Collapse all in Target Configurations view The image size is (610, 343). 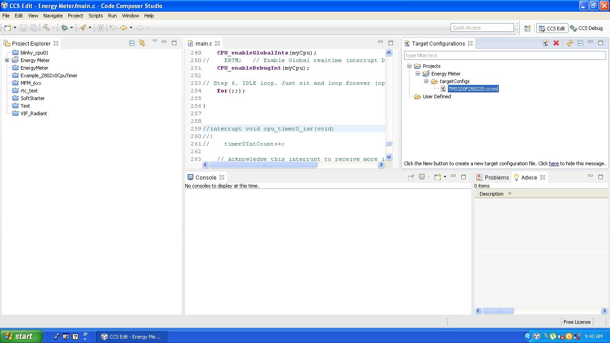[x=581, y=43]
